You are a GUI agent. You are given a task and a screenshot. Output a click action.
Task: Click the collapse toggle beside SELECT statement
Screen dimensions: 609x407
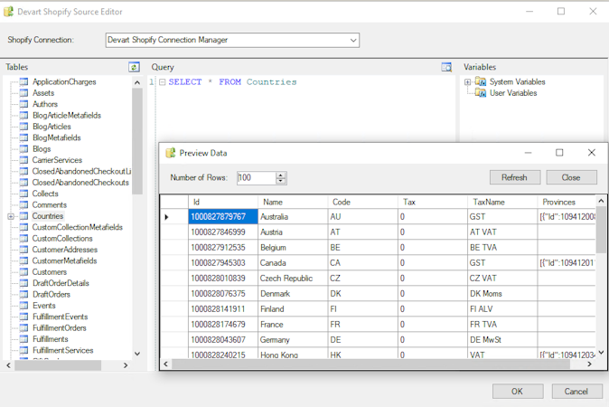[x=162, y=82]
